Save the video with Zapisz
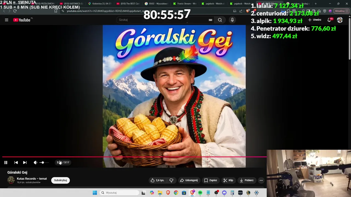 click(x=211, y=180)
